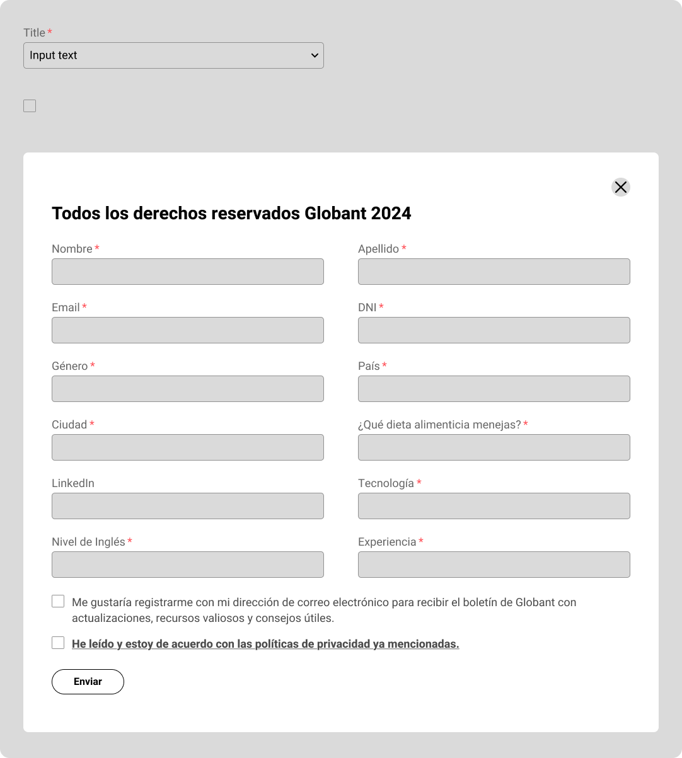Focus the Nombre input field
The height and width of the screenshot is (758, 682).
(188, 272)
